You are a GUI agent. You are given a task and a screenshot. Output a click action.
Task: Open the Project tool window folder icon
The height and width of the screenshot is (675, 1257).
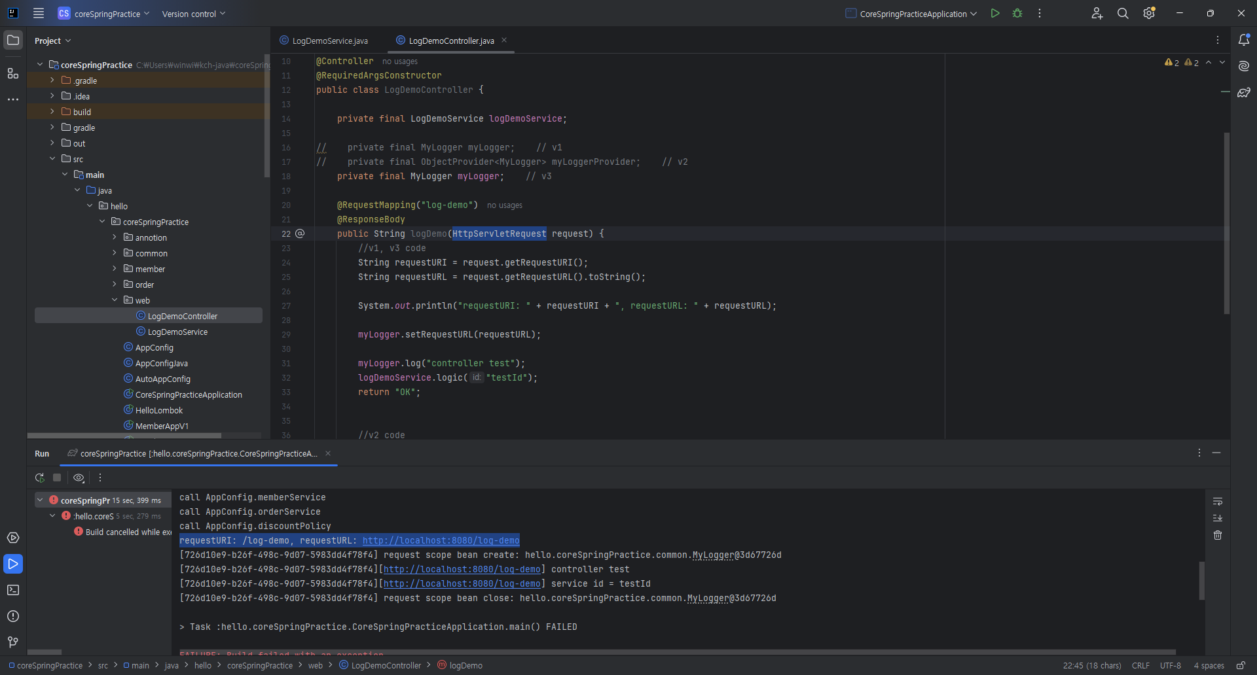13,40
